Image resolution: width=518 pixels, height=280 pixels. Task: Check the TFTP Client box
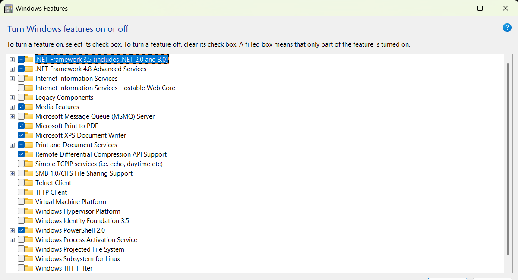(x=21, y=192)
